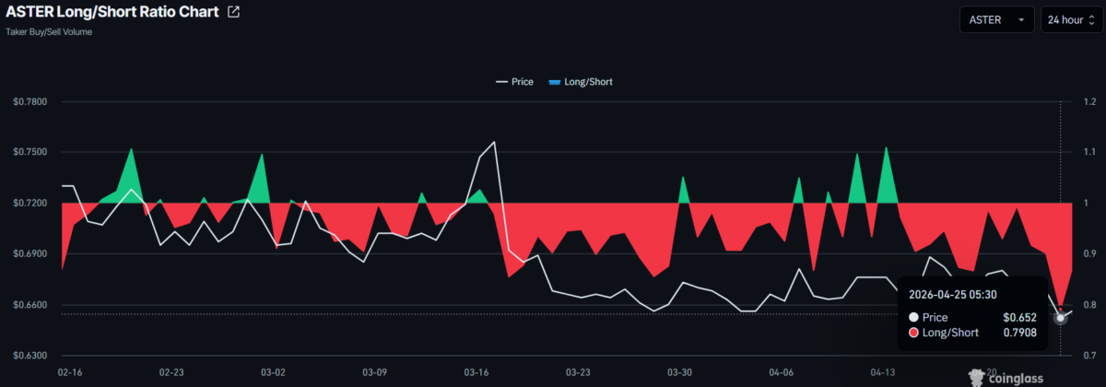
Task: Click the 02-16 date axis label
Action: point(69,373)
